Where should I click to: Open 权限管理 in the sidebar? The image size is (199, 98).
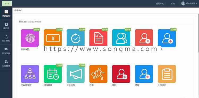coord(6,63)
